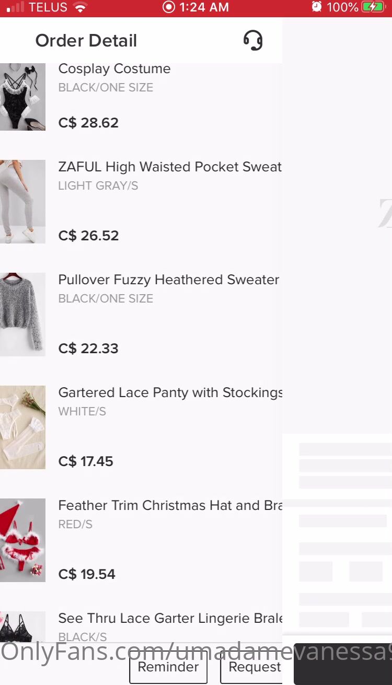Tap the Reminder button

click(x=168, y=667)
